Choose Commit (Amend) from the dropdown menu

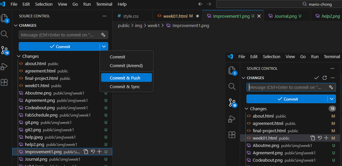point(126,65)
